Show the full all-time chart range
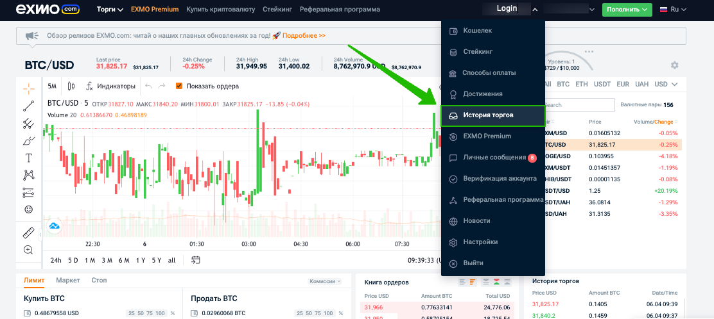Image resolution: width=714 pixels, height=319 pixels. (171, 260)
